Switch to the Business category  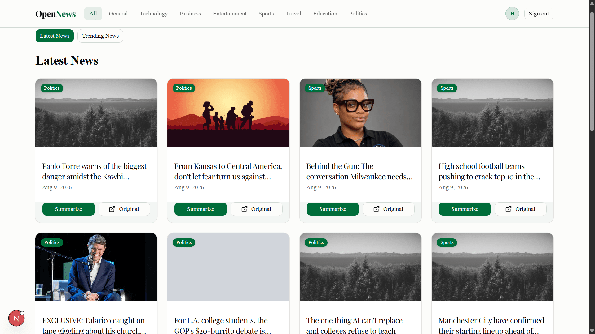point(190,14)
